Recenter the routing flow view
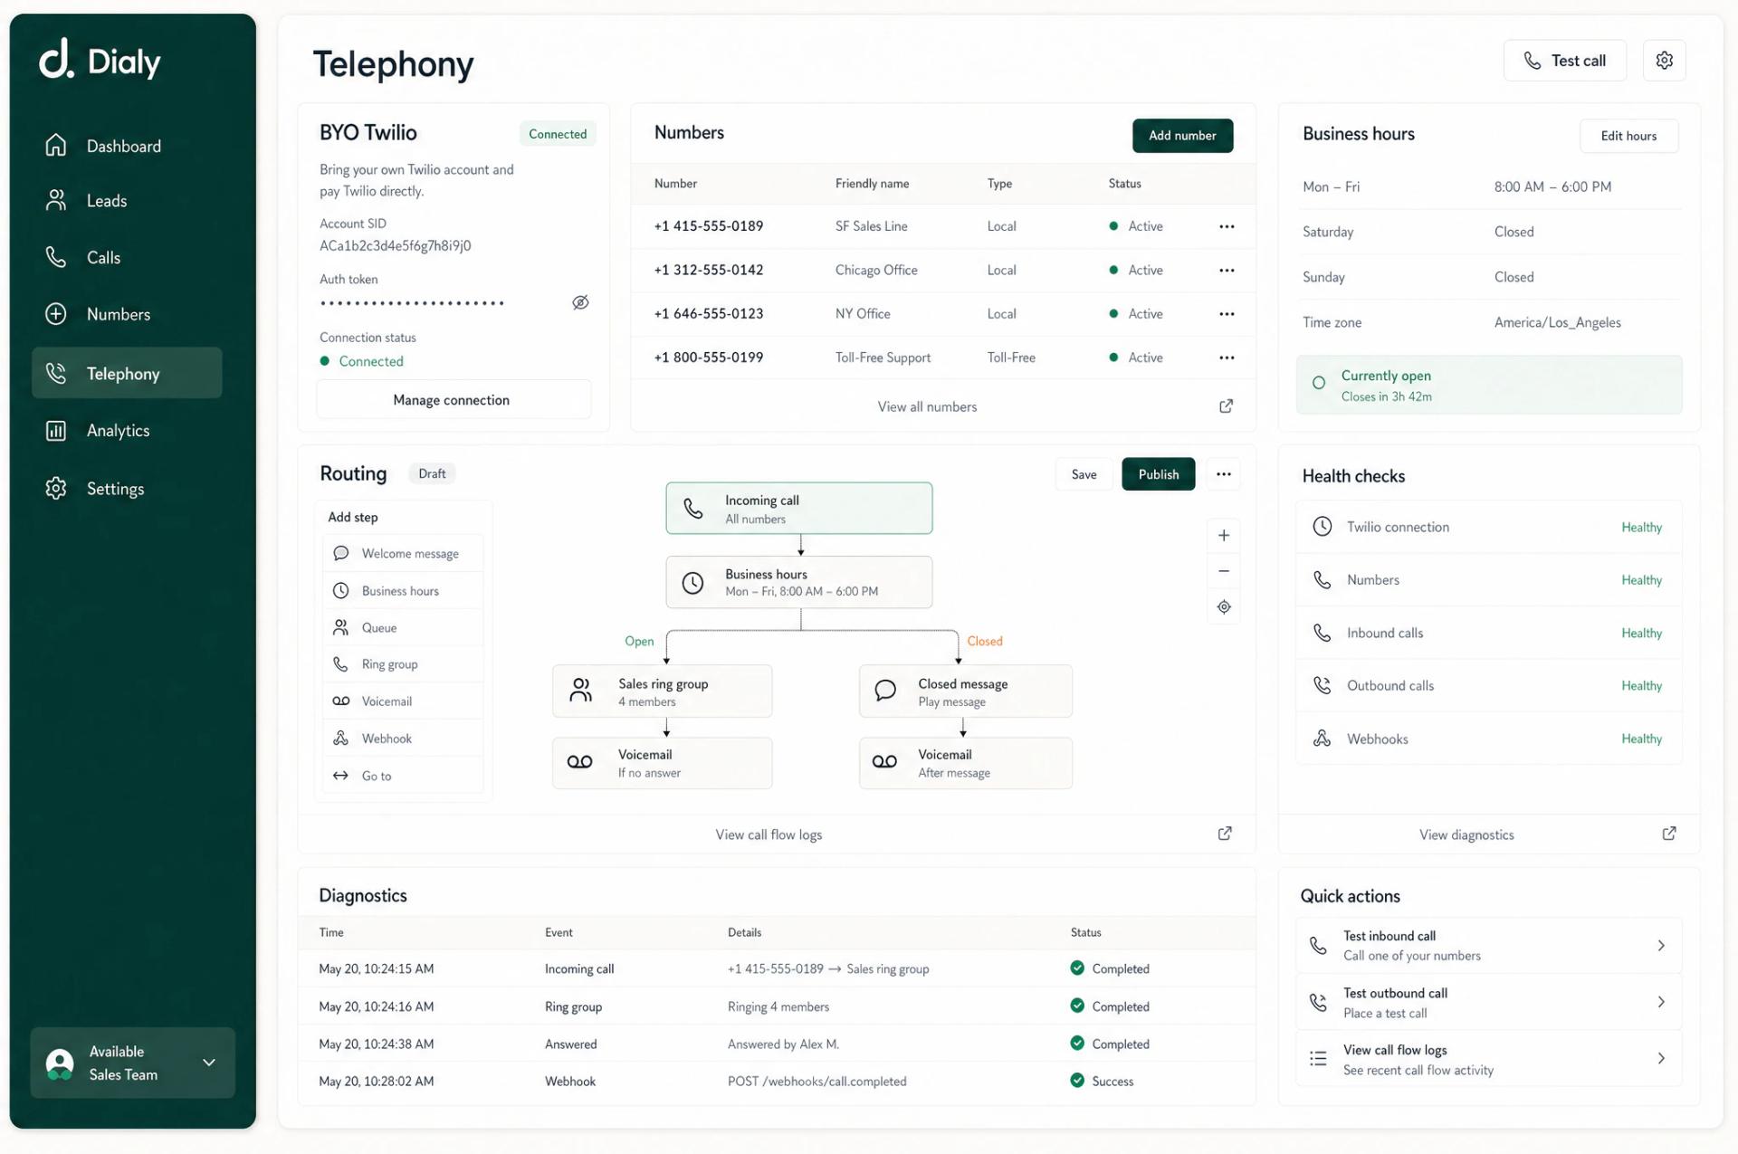Image resolution: width=1738 pixels, height=1154 pixels. point(1223,606)
